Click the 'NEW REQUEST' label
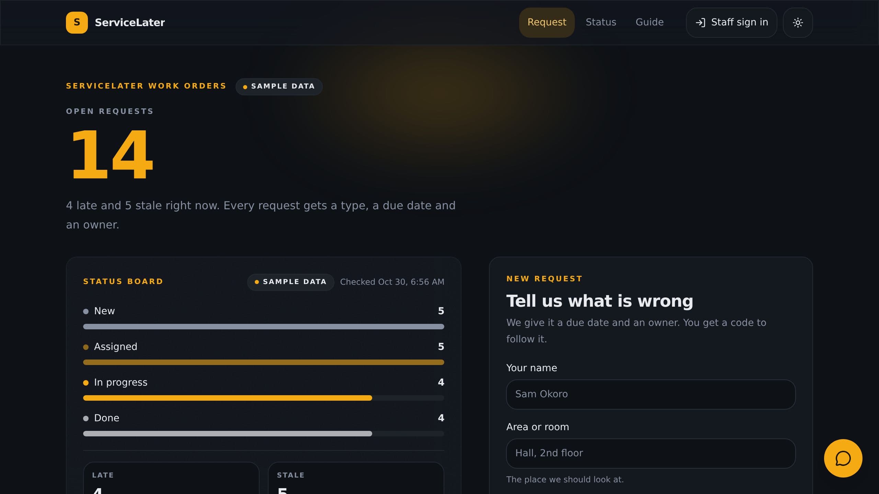 544,279
